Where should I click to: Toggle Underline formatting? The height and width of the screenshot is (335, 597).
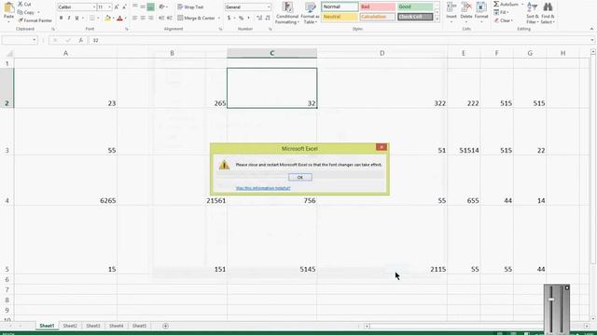76,18
